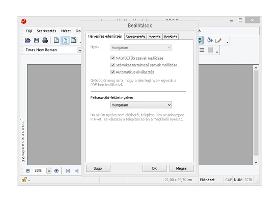
Task: Open the Nyelv Hungarian dropdown
Action: [x=141, y=47]
